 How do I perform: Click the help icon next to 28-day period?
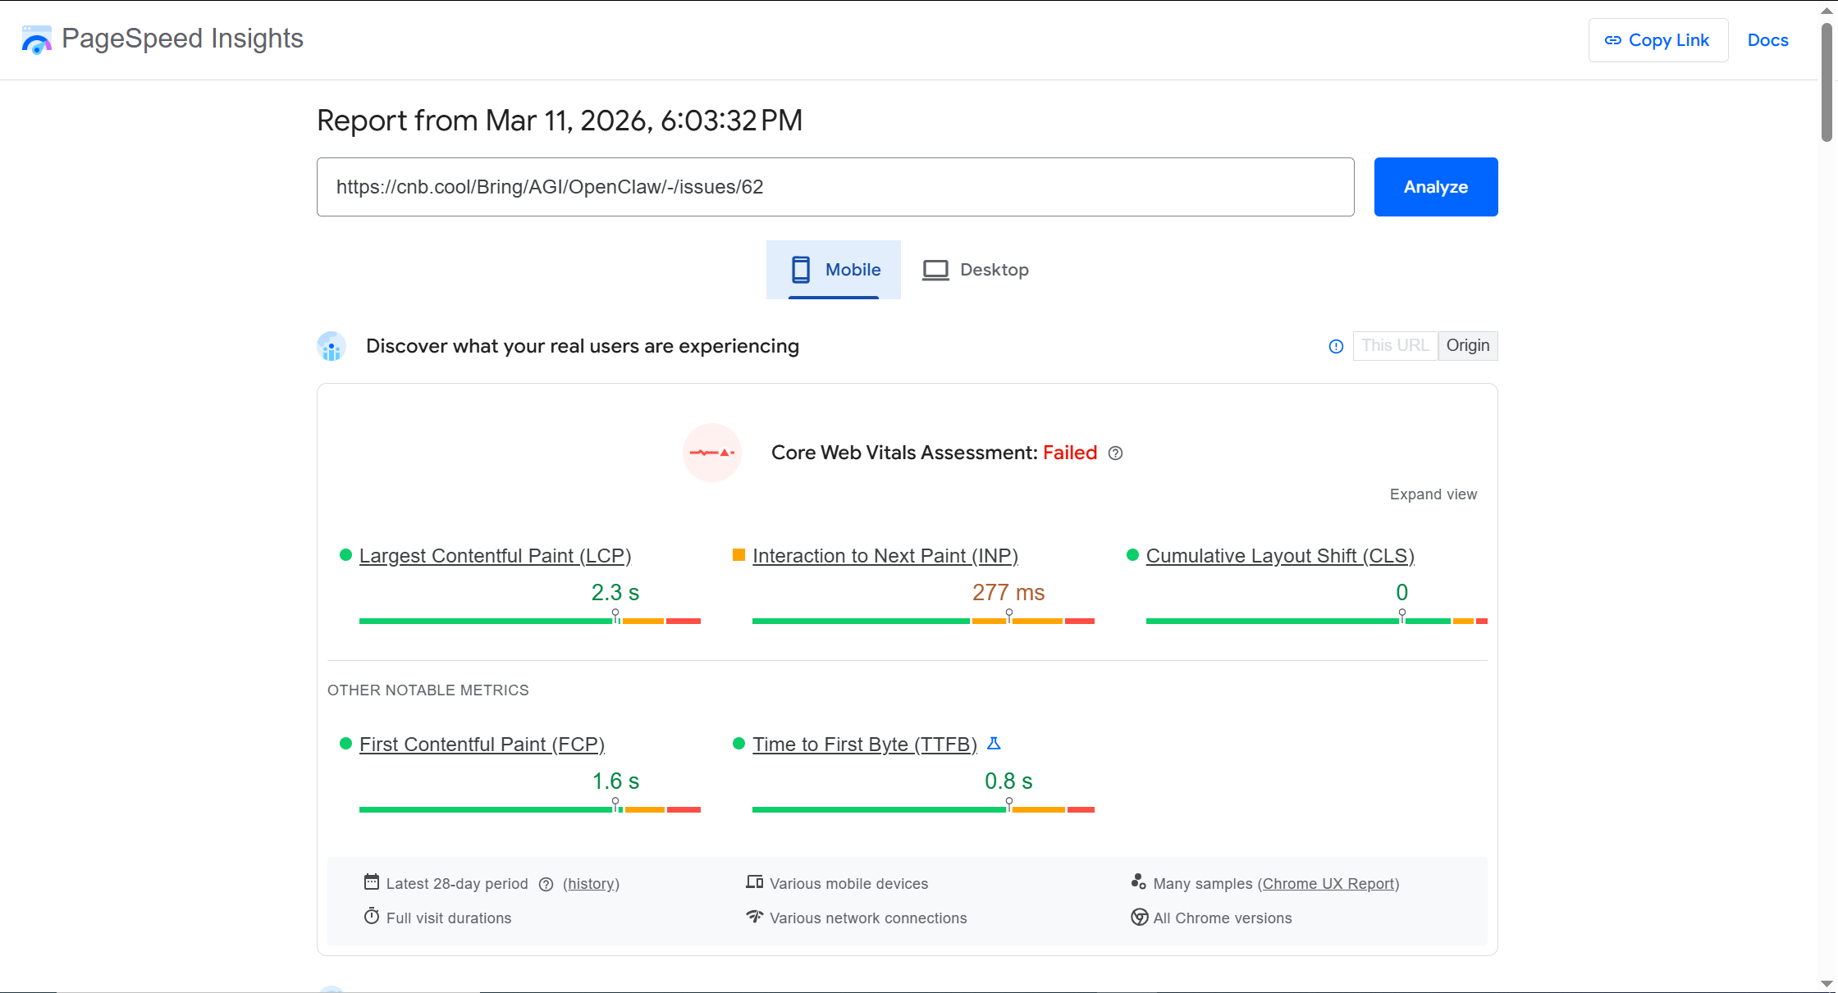(546, 884)
